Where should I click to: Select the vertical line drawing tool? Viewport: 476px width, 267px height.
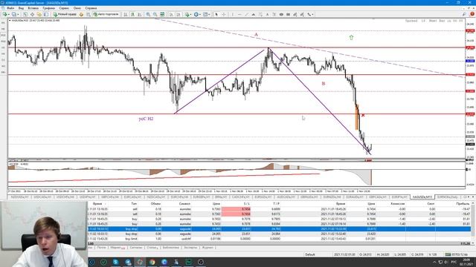(232, 14)
